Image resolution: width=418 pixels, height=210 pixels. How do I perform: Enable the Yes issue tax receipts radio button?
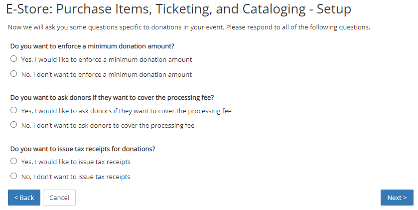pos(14,161)
